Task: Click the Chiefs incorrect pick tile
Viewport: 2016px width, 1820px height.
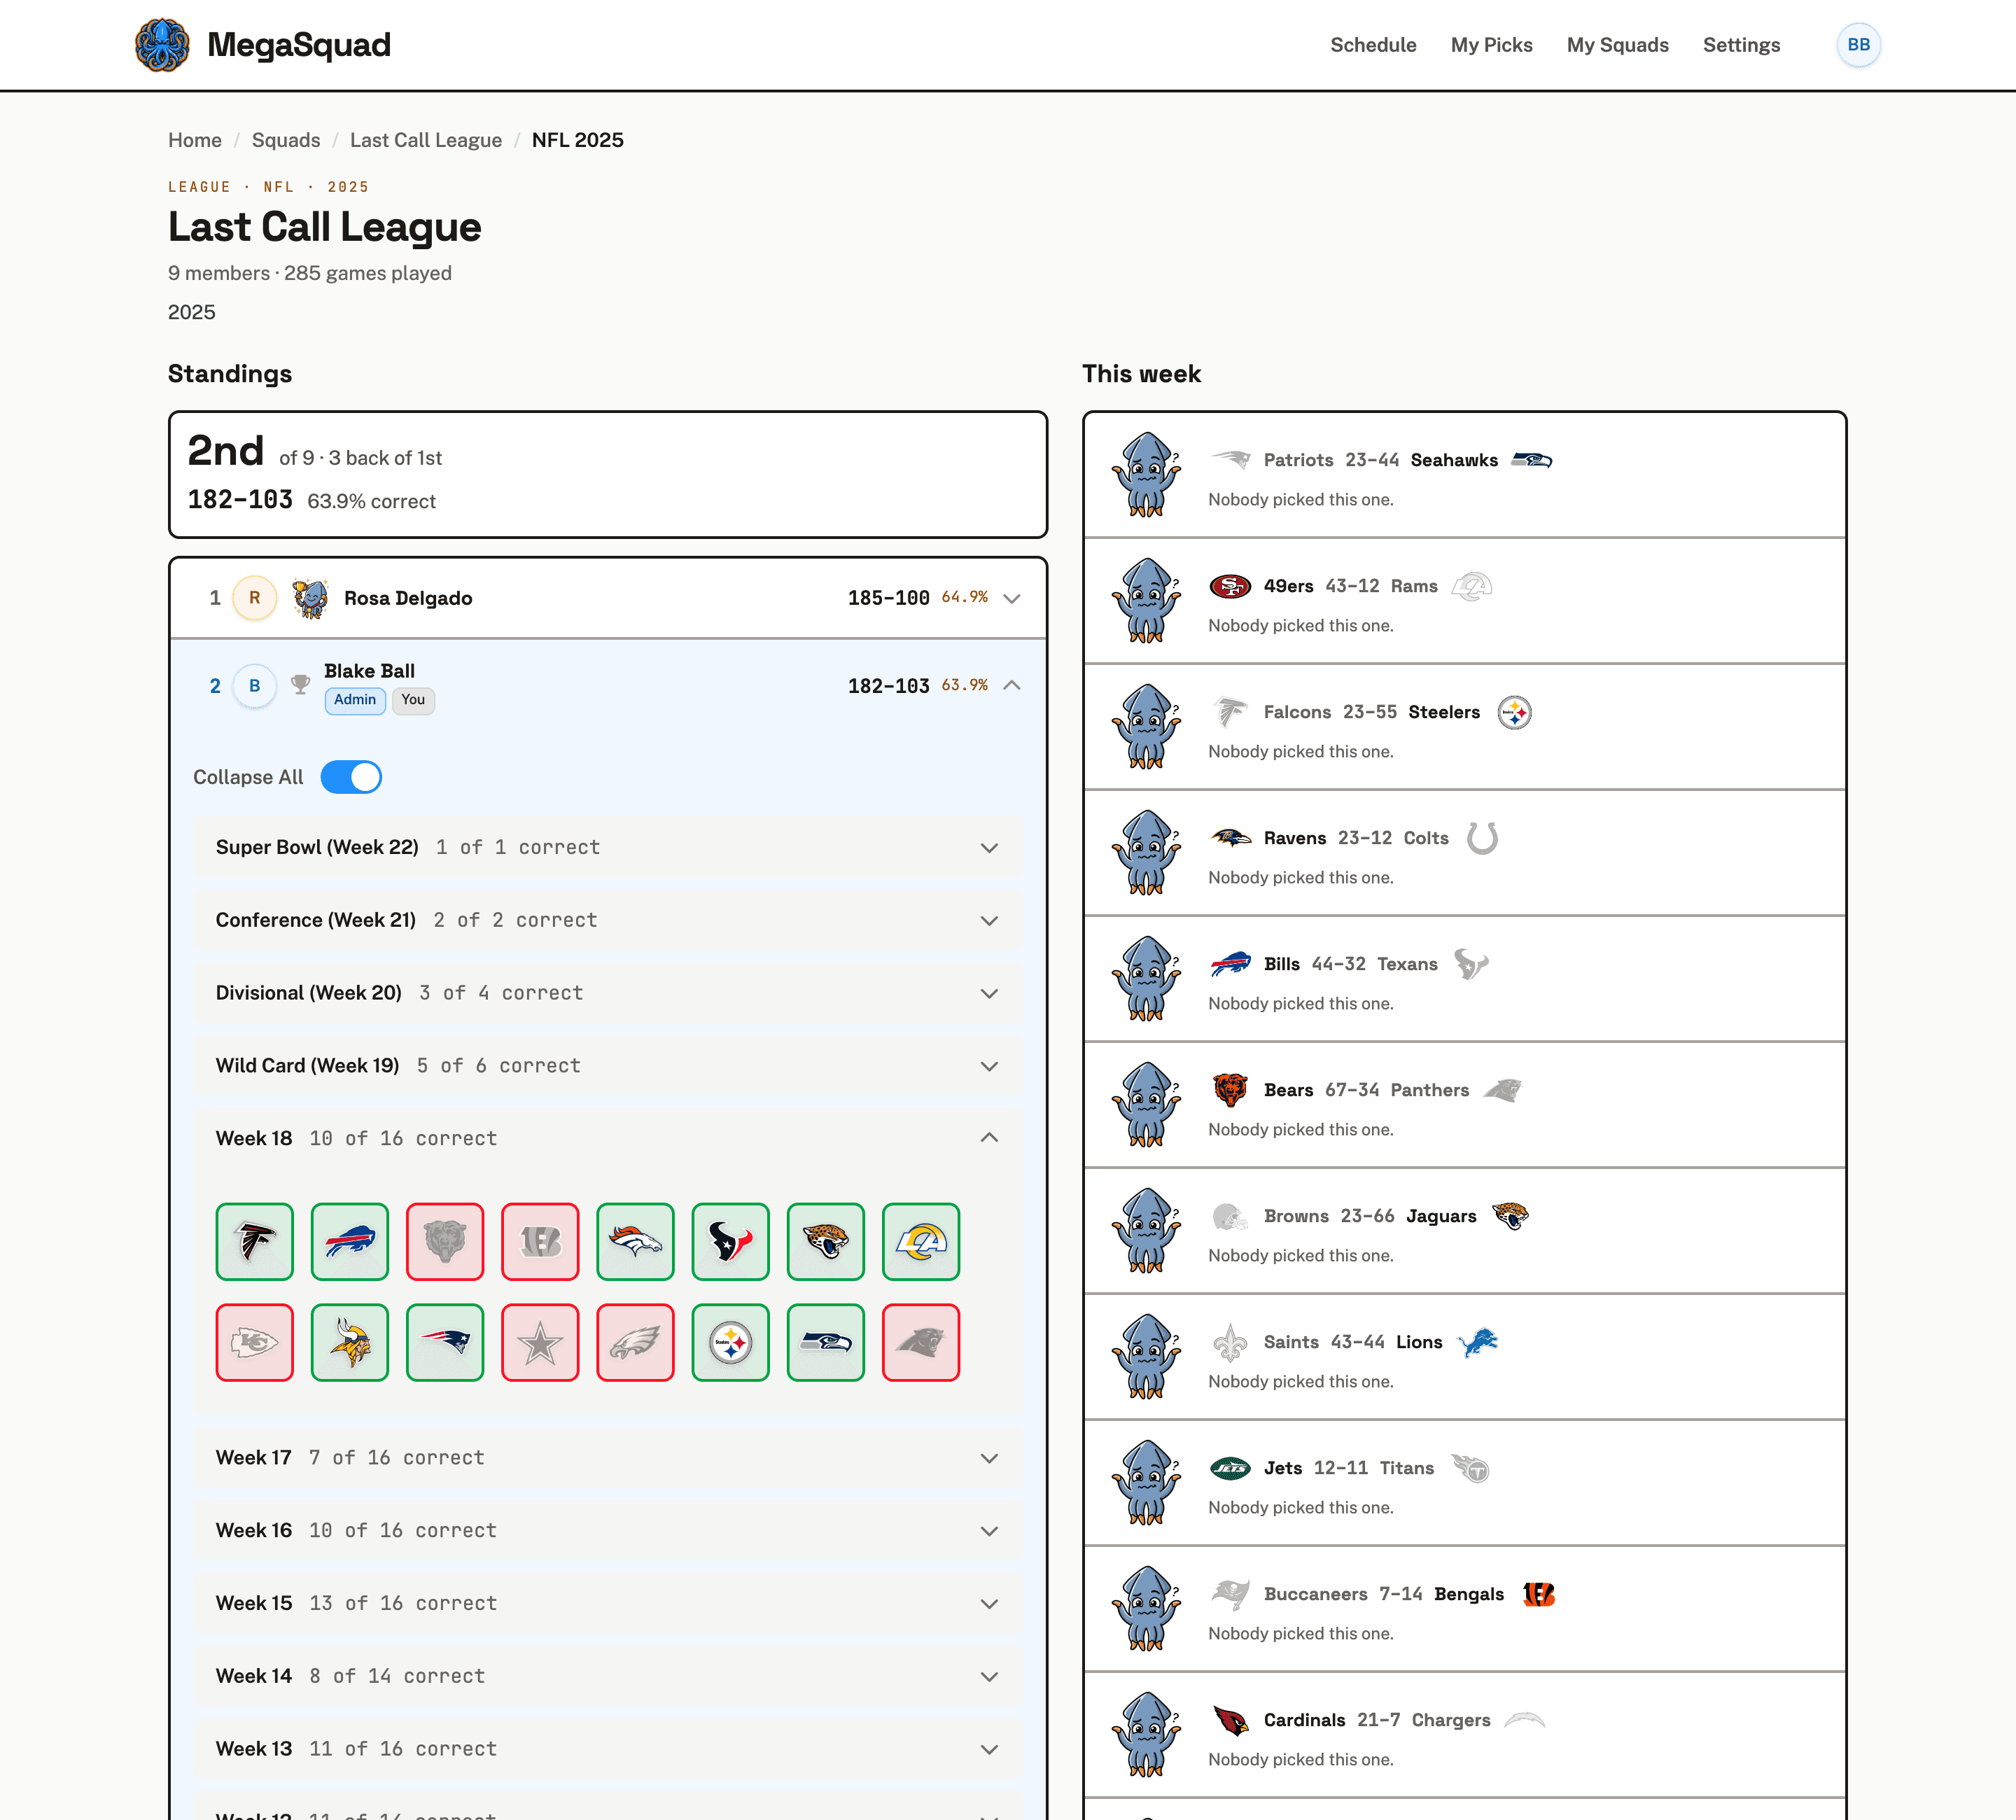Action: [x=255, y=1342]
